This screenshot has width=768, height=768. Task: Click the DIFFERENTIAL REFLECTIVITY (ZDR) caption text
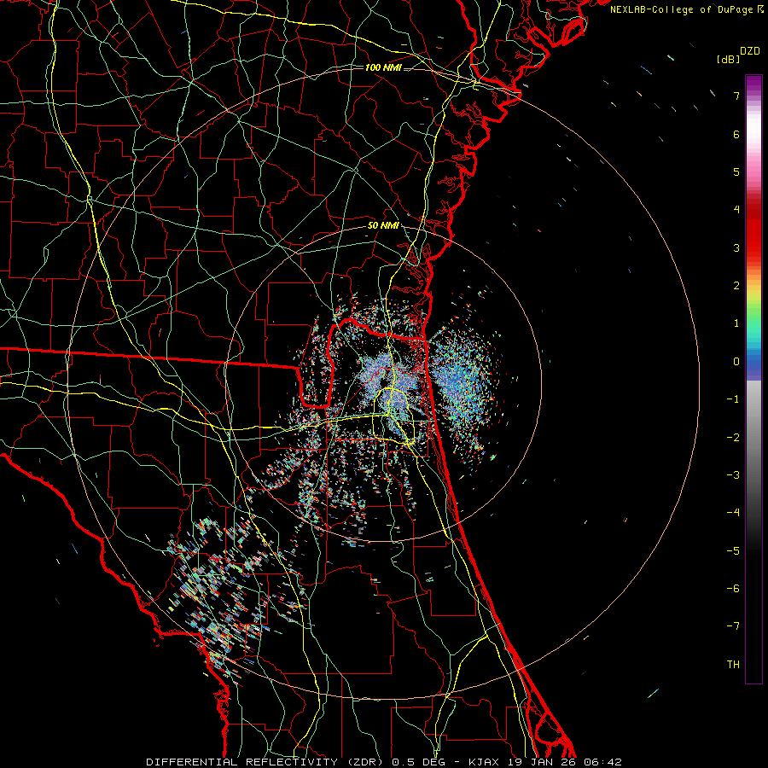click(266, 762)
